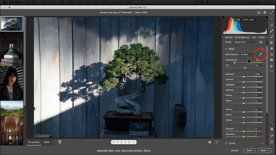The image size is (276, 155).
Task: Select the Red Eye removal tool
Action: point(272,54)
